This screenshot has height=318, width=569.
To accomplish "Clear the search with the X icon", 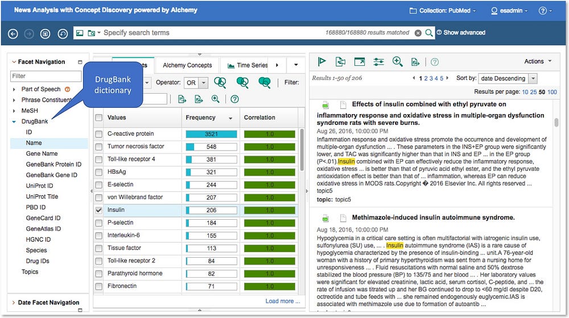I will pyautogui.click(x=418, y=33).
